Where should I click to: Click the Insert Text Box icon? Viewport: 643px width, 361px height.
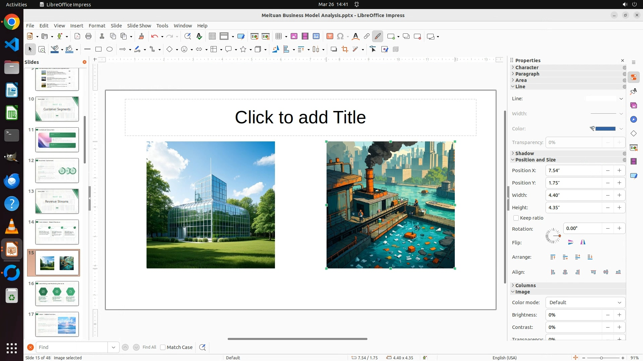[x=330, y=36]
